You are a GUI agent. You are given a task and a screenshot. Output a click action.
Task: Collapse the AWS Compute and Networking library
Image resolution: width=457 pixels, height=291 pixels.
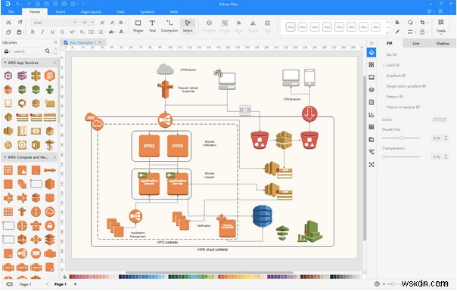[5, 157]
